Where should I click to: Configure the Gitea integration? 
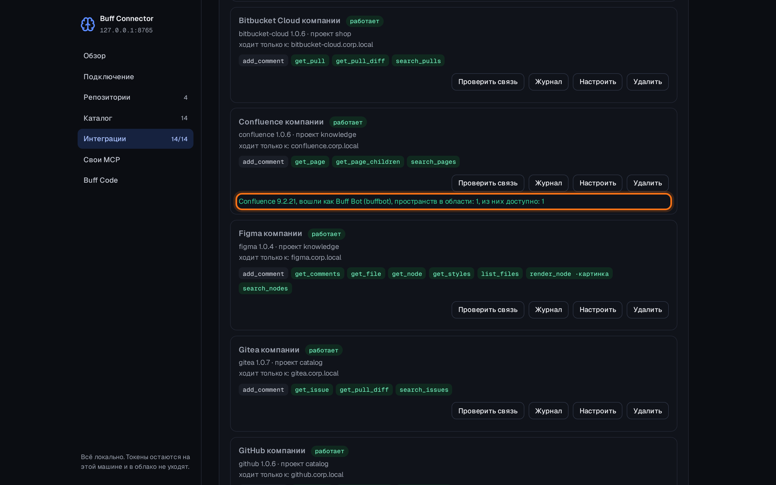click(597, 411)
